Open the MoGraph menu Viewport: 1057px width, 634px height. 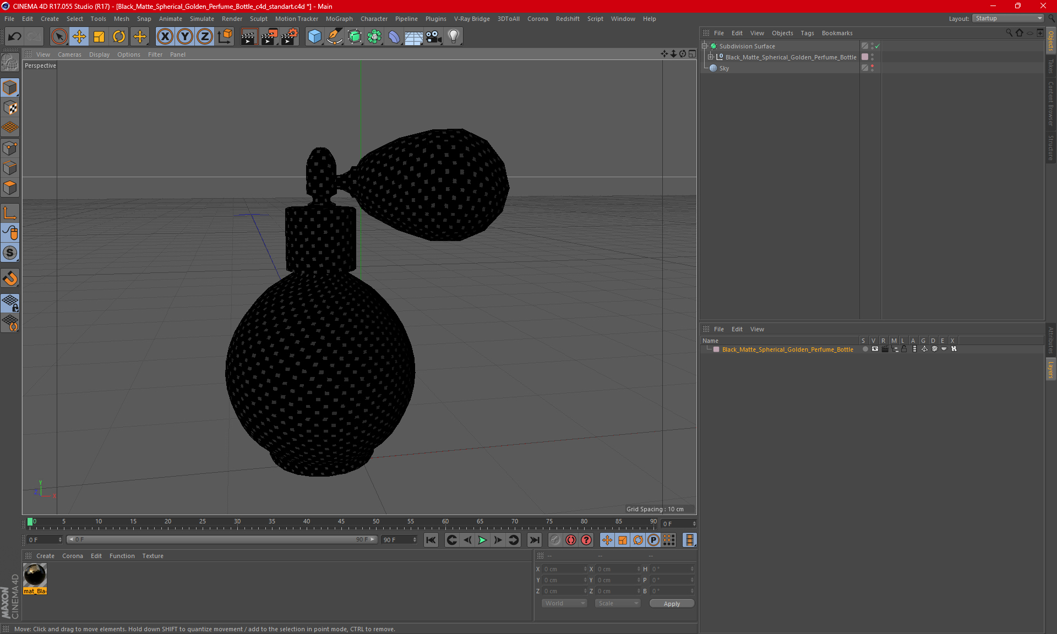click(x=339, y=19)
